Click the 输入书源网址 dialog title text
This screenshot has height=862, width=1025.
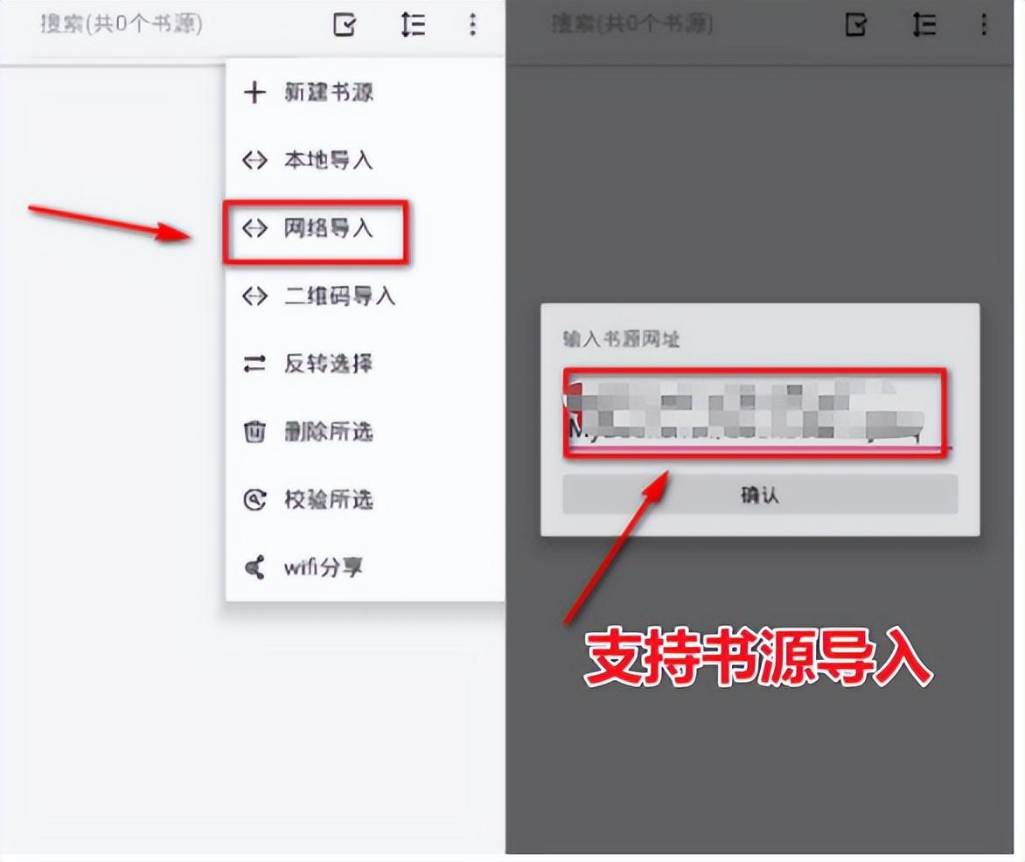pos(621,339)
